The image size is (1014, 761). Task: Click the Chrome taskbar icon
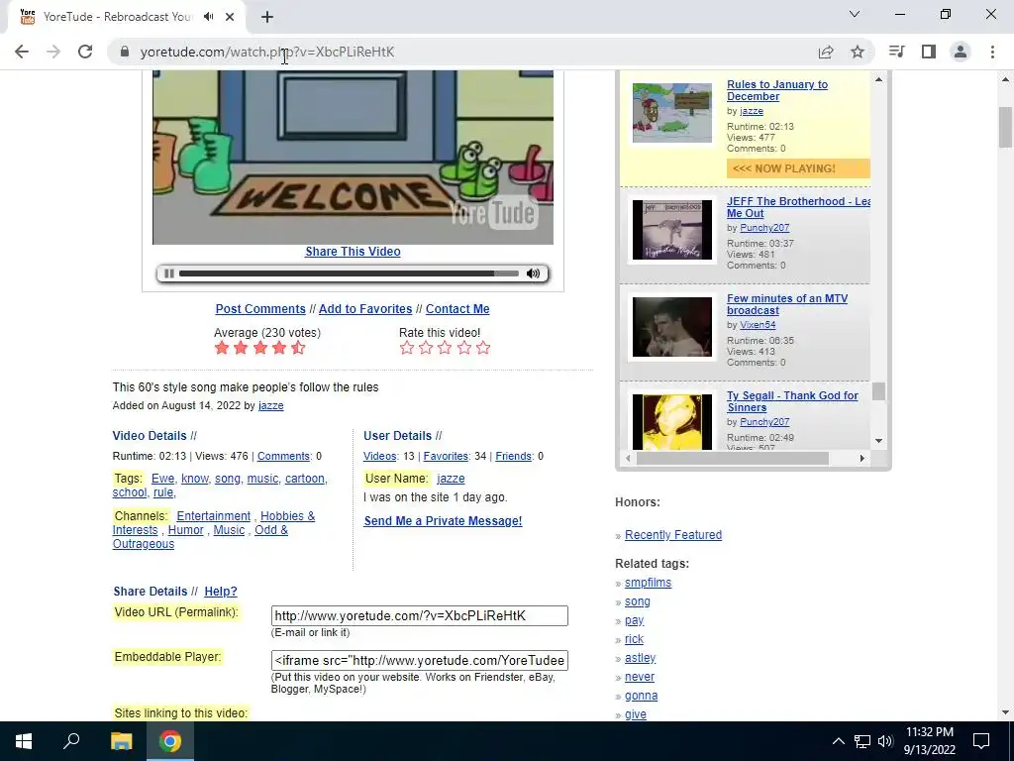(x=170, y=741)
